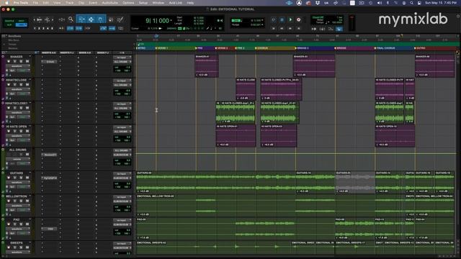Open Spotlight search in menu bar
The image size is (461, 259).
411,3
